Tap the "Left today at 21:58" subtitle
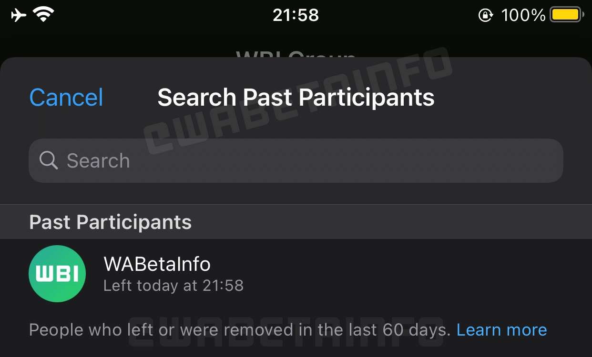 [174, 286]
